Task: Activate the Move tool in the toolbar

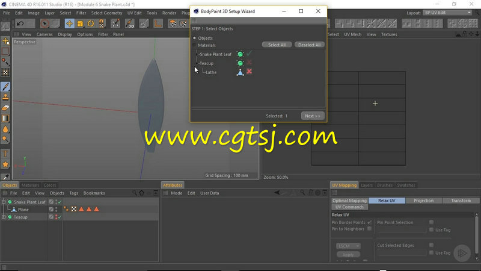Action: [69, 23]
